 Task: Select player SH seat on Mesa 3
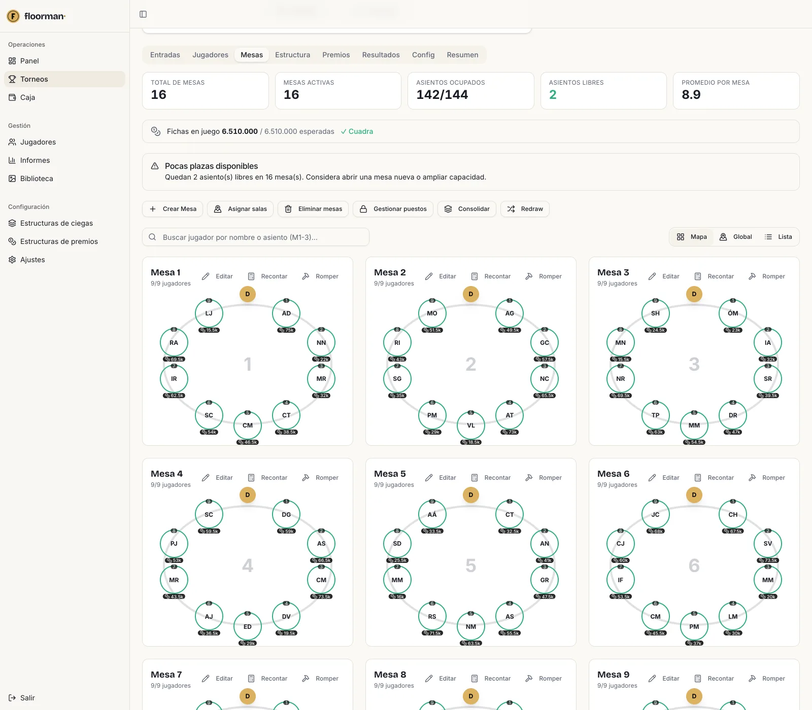[656, 313]
